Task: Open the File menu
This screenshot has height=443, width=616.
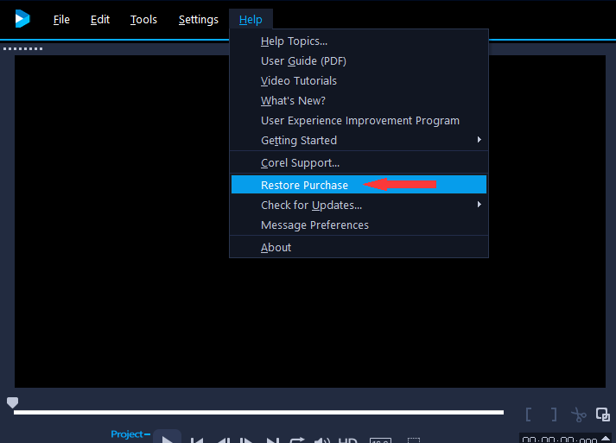Action: click(61, 19)
